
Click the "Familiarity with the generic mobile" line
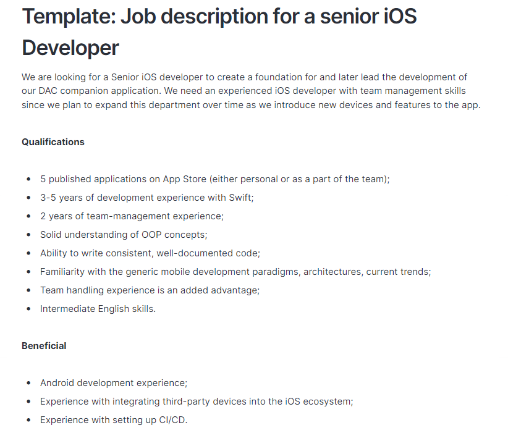[235, 272]
